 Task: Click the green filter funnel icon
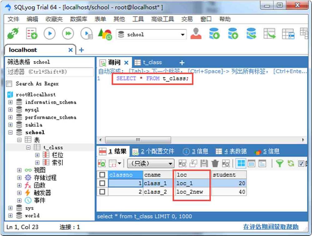coord(280,163)
